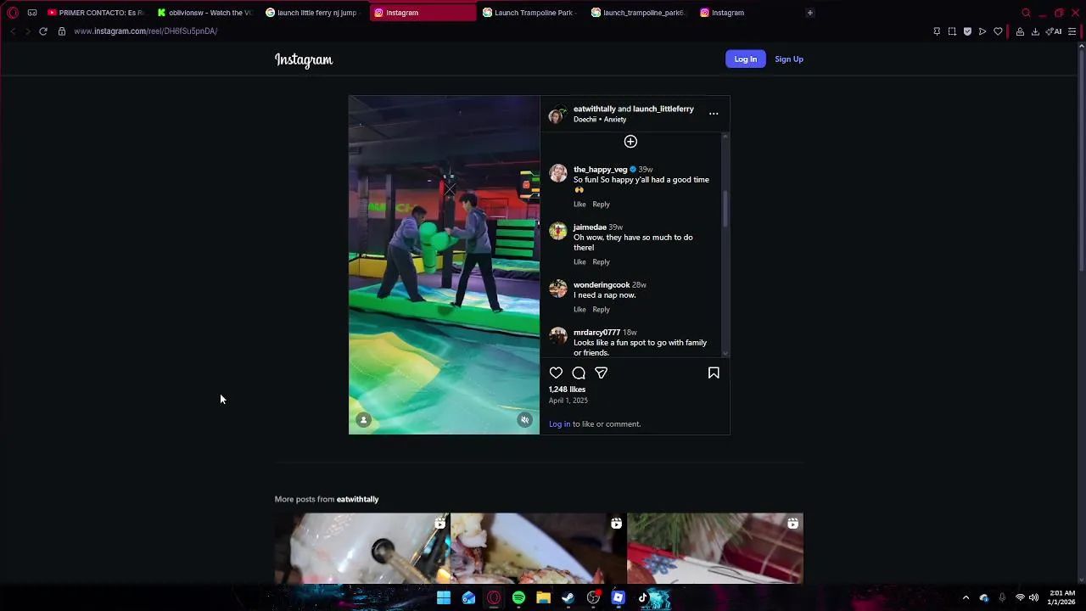This screenshot has width=1086, height=611.
Task: View the site lock security info
Action: click(x=61, y=31)
